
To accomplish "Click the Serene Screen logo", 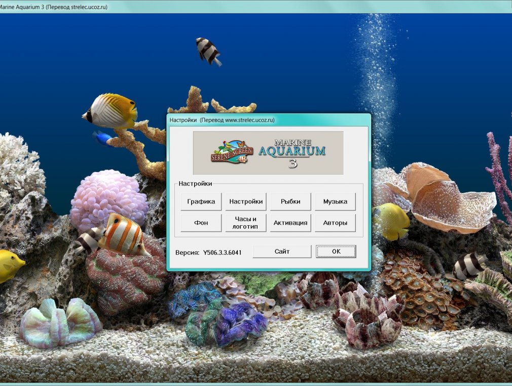I will 232,152.
